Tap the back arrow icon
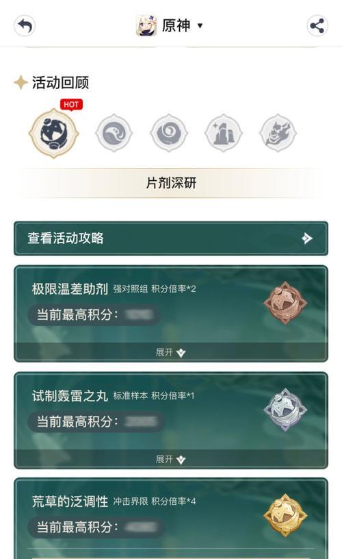This screenshot has height=559, width=342. (25, 25)
